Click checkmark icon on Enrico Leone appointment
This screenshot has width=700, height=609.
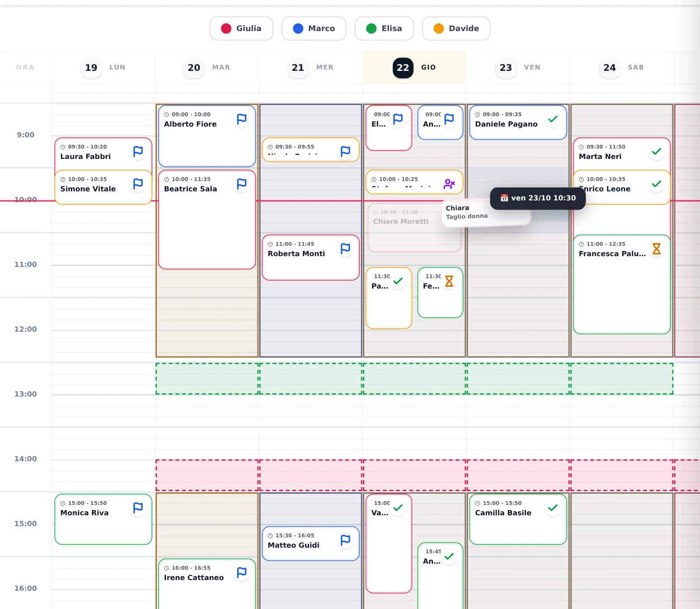coord(657,184)
